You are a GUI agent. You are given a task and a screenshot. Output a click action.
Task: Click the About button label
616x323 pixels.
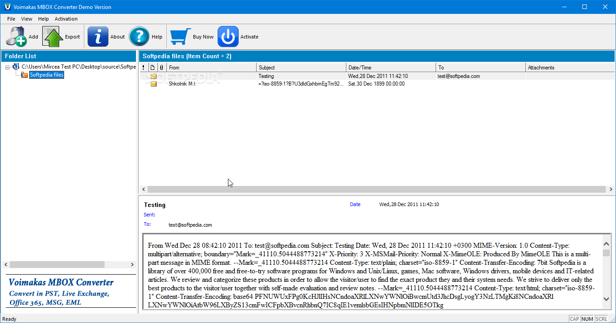[x=118, y=37]
